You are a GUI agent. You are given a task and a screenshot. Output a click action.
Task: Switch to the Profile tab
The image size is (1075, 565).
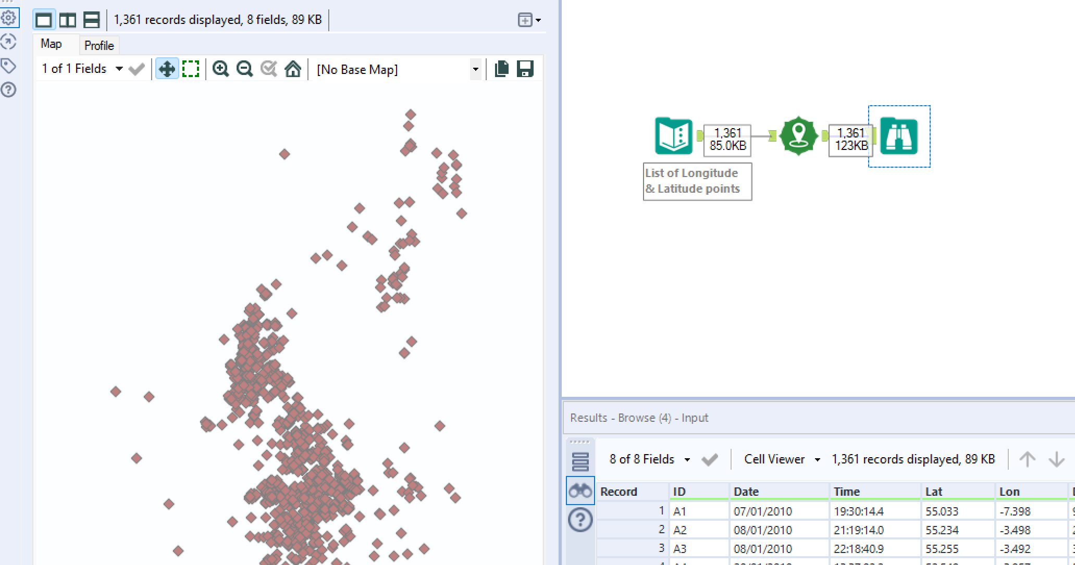[99, 45]
